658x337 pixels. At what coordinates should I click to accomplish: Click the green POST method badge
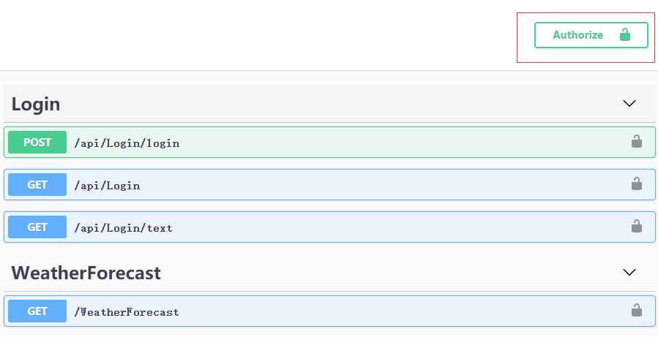tap(37, 143)
